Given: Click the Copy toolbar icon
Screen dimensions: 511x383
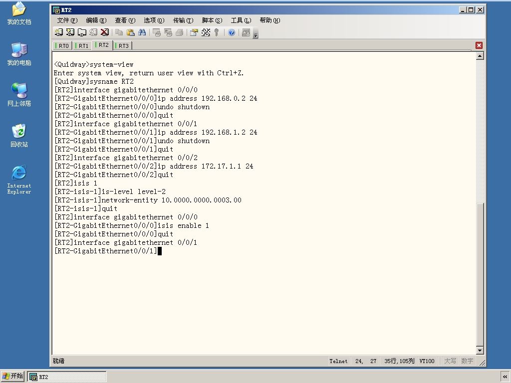Looking at the screenshot, I should (119, 32).
